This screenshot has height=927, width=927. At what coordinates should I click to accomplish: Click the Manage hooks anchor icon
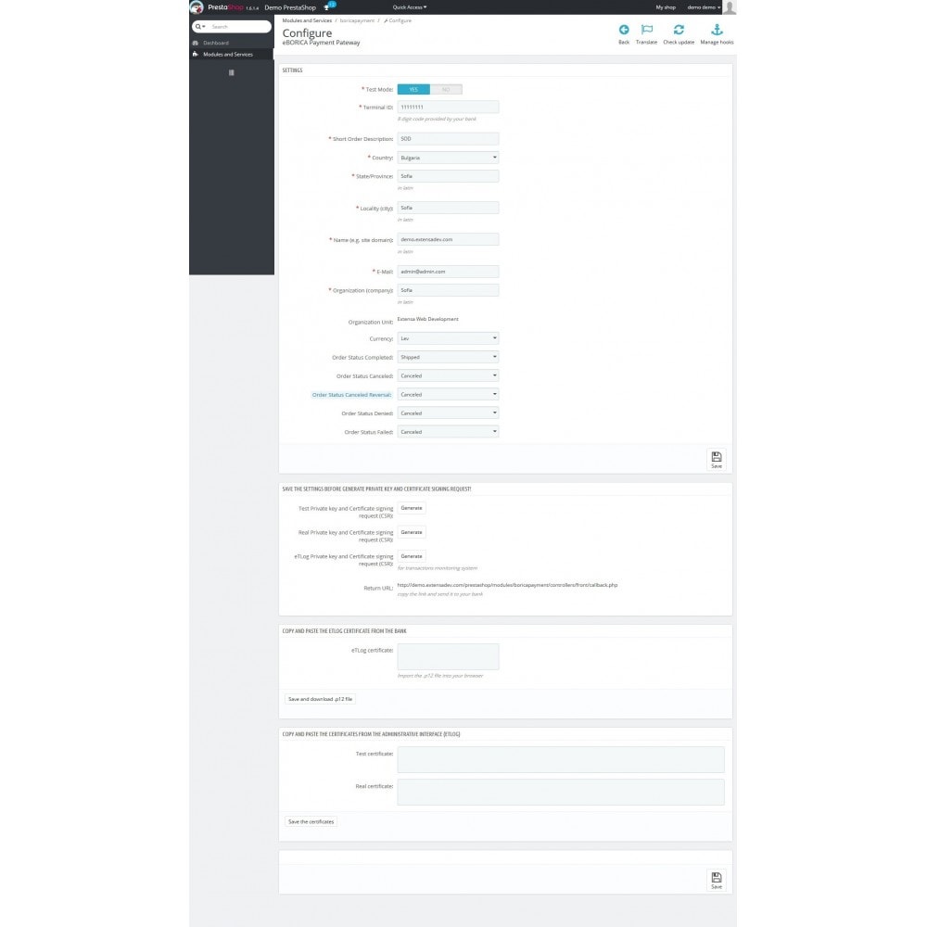717,30
